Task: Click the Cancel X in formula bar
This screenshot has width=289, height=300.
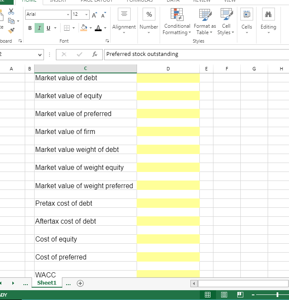Action: pos(64,55)
